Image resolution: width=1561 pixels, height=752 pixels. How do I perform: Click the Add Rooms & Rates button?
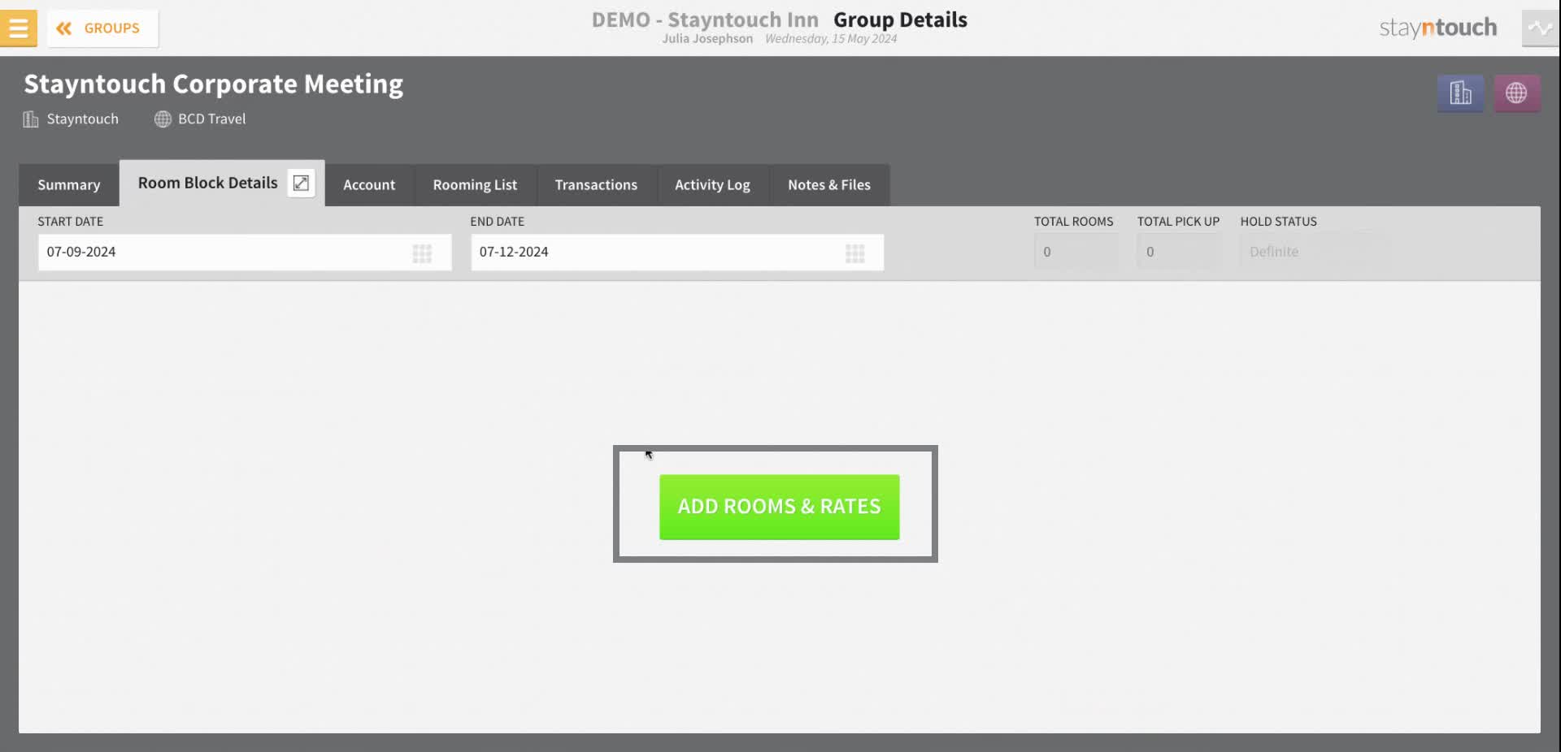[779, 507]
